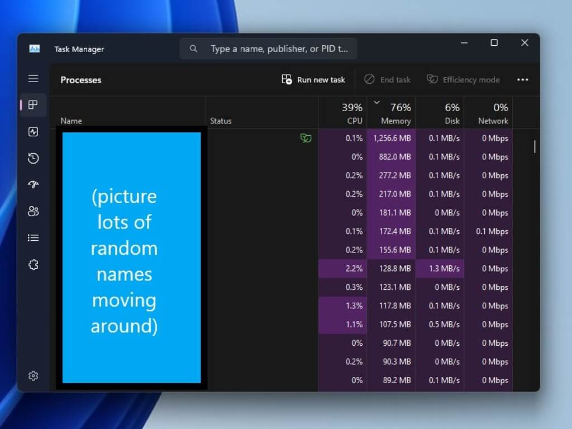Focus the name, publisher, or PID search box
572x429 pixels.
click(x=268, y=49)
